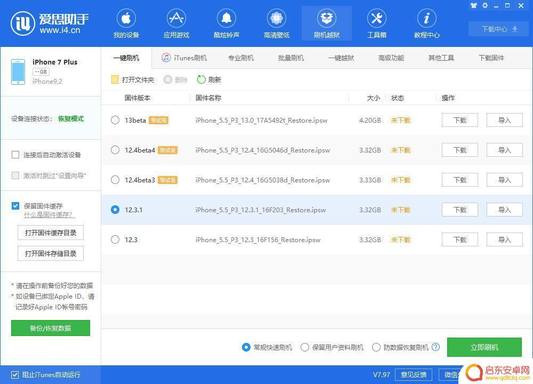
Task: Click the iPhone 7 Plus device image
Action: coord(18,72)
